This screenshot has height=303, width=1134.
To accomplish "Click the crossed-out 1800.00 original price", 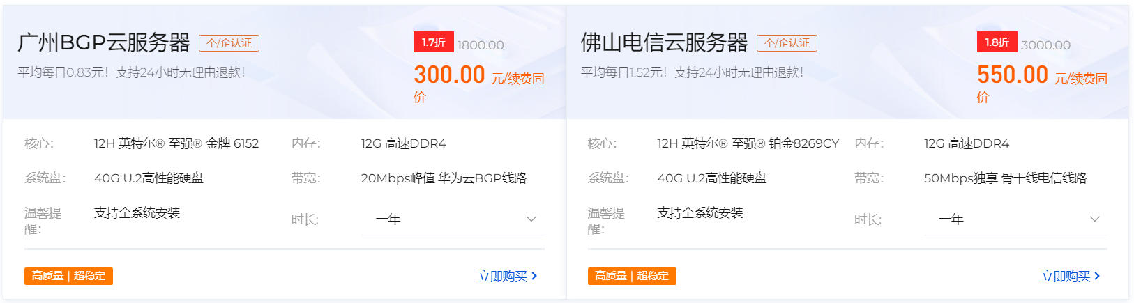I will point(481,45).
